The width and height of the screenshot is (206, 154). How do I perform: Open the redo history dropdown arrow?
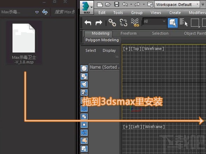point(144,4)
